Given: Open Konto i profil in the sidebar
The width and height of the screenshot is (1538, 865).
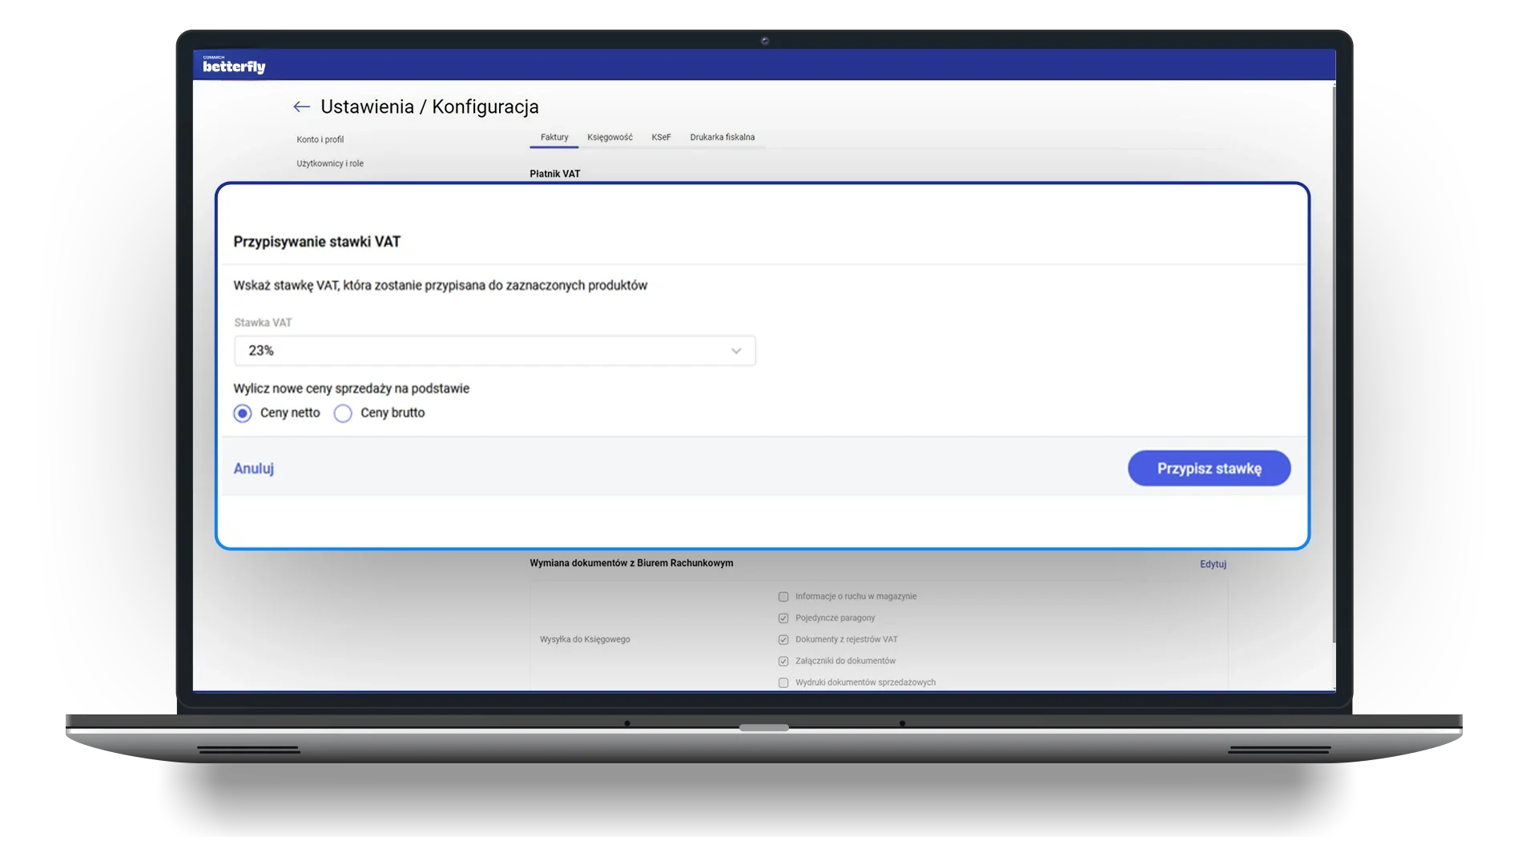Looking at the screenshot, I should (x=320, y=139).
